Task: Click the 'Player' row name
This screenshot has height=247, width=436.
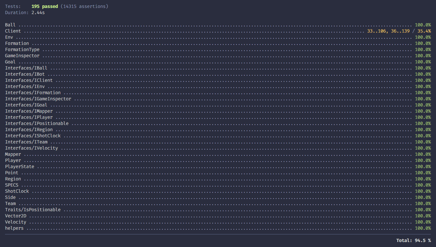Action: click(13, 160)
